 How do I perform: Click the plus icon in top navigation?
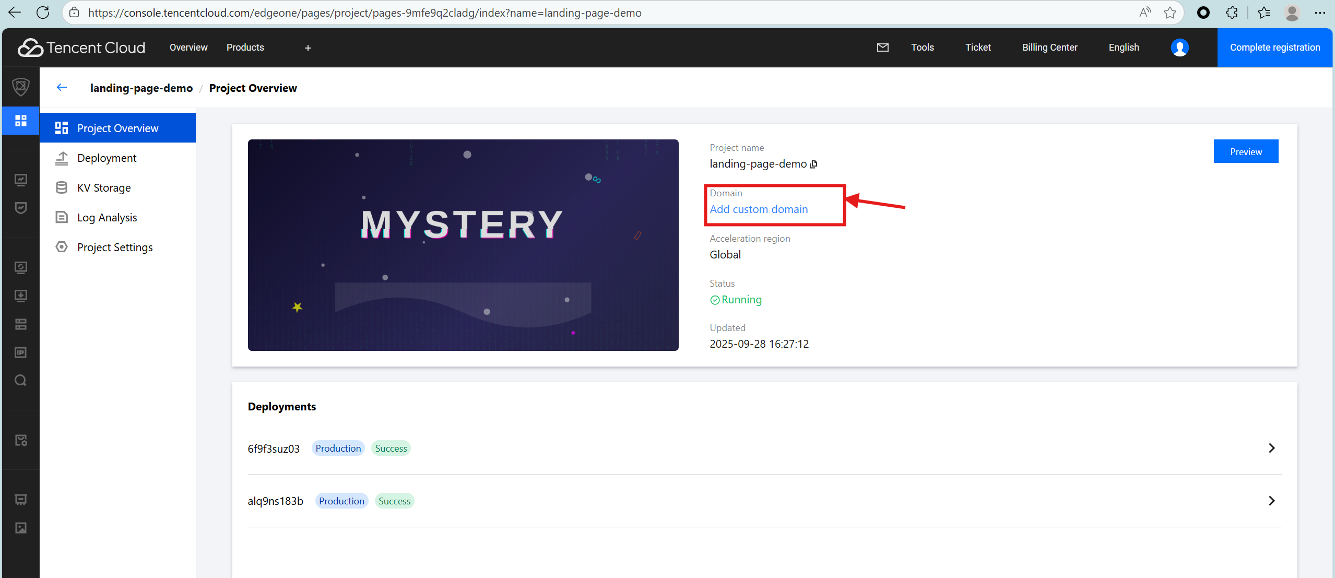[308, 48]
